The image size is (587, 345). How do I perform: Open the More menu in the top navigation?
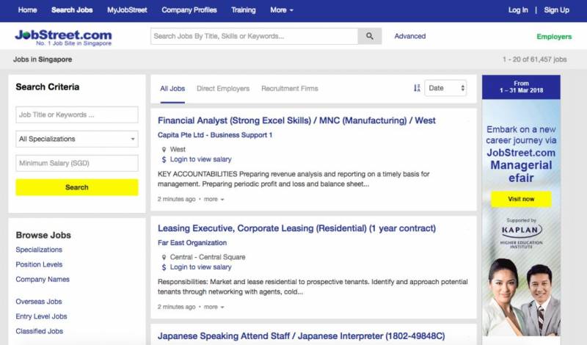coord(282,10)
